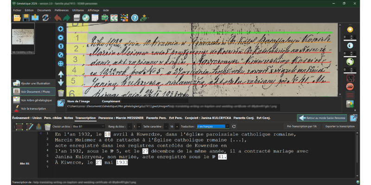371x185 pixels.
Task: Open the Utilitaires menu
Action: (78, 9)
